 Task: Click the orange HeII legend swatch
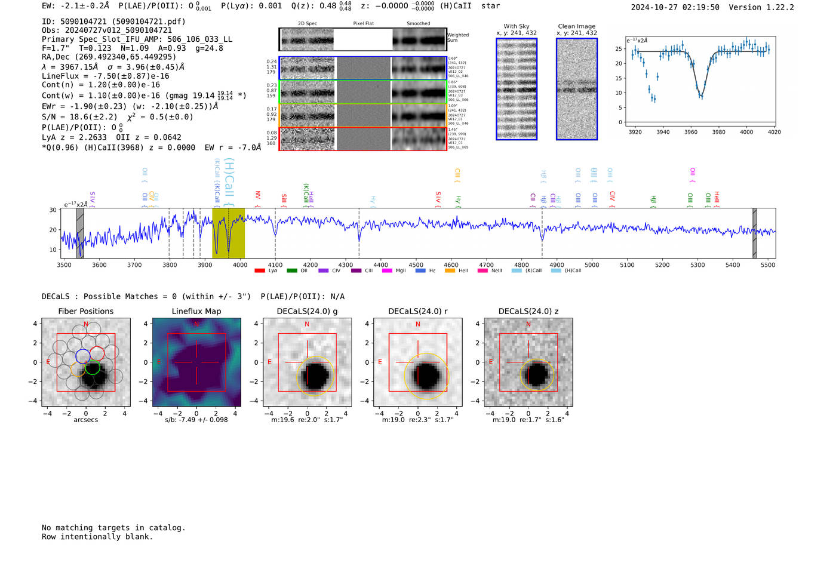click(x=450, y=270)
